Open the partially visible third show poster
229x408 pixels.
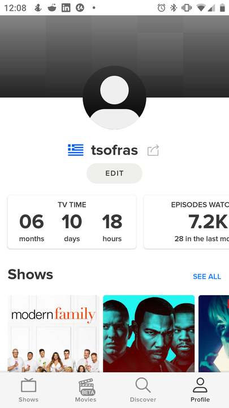pyautogui.click(x=214, y=334)
